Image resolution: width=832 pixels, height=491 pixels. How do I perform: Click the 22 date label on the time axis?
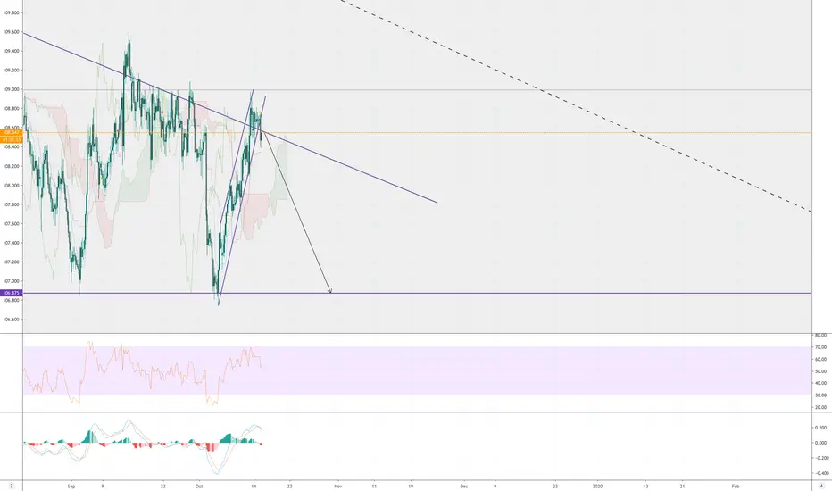click(x=290, y=486)
